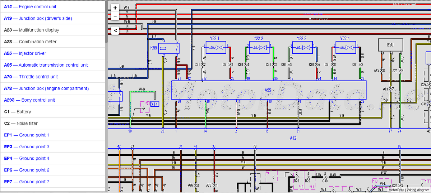Open EP3 Ground point 3 link
Screen dimensions: 431x193
[x=27, y=146]
